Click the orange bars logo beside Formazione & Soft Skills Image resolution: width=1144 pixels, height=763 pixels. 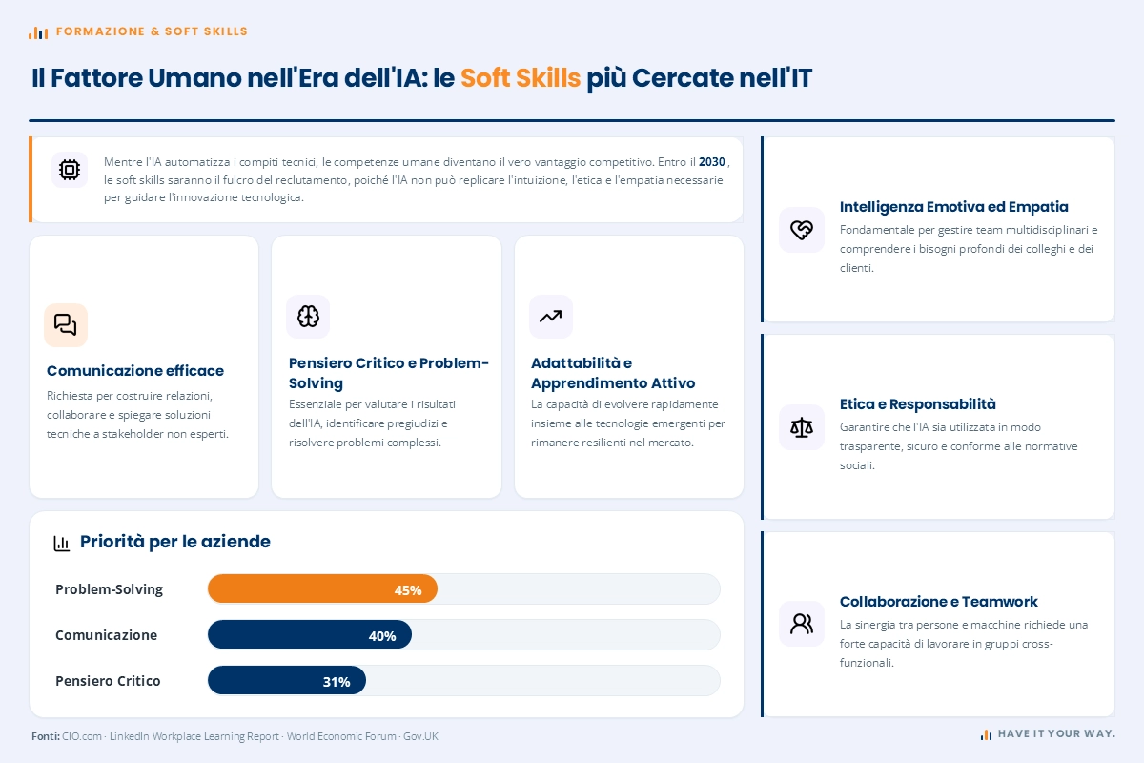point(38,32)
